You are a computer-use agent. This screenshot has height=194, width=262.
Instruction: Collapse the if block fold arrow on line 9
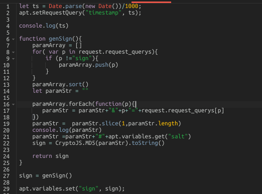tap(13, 59)
